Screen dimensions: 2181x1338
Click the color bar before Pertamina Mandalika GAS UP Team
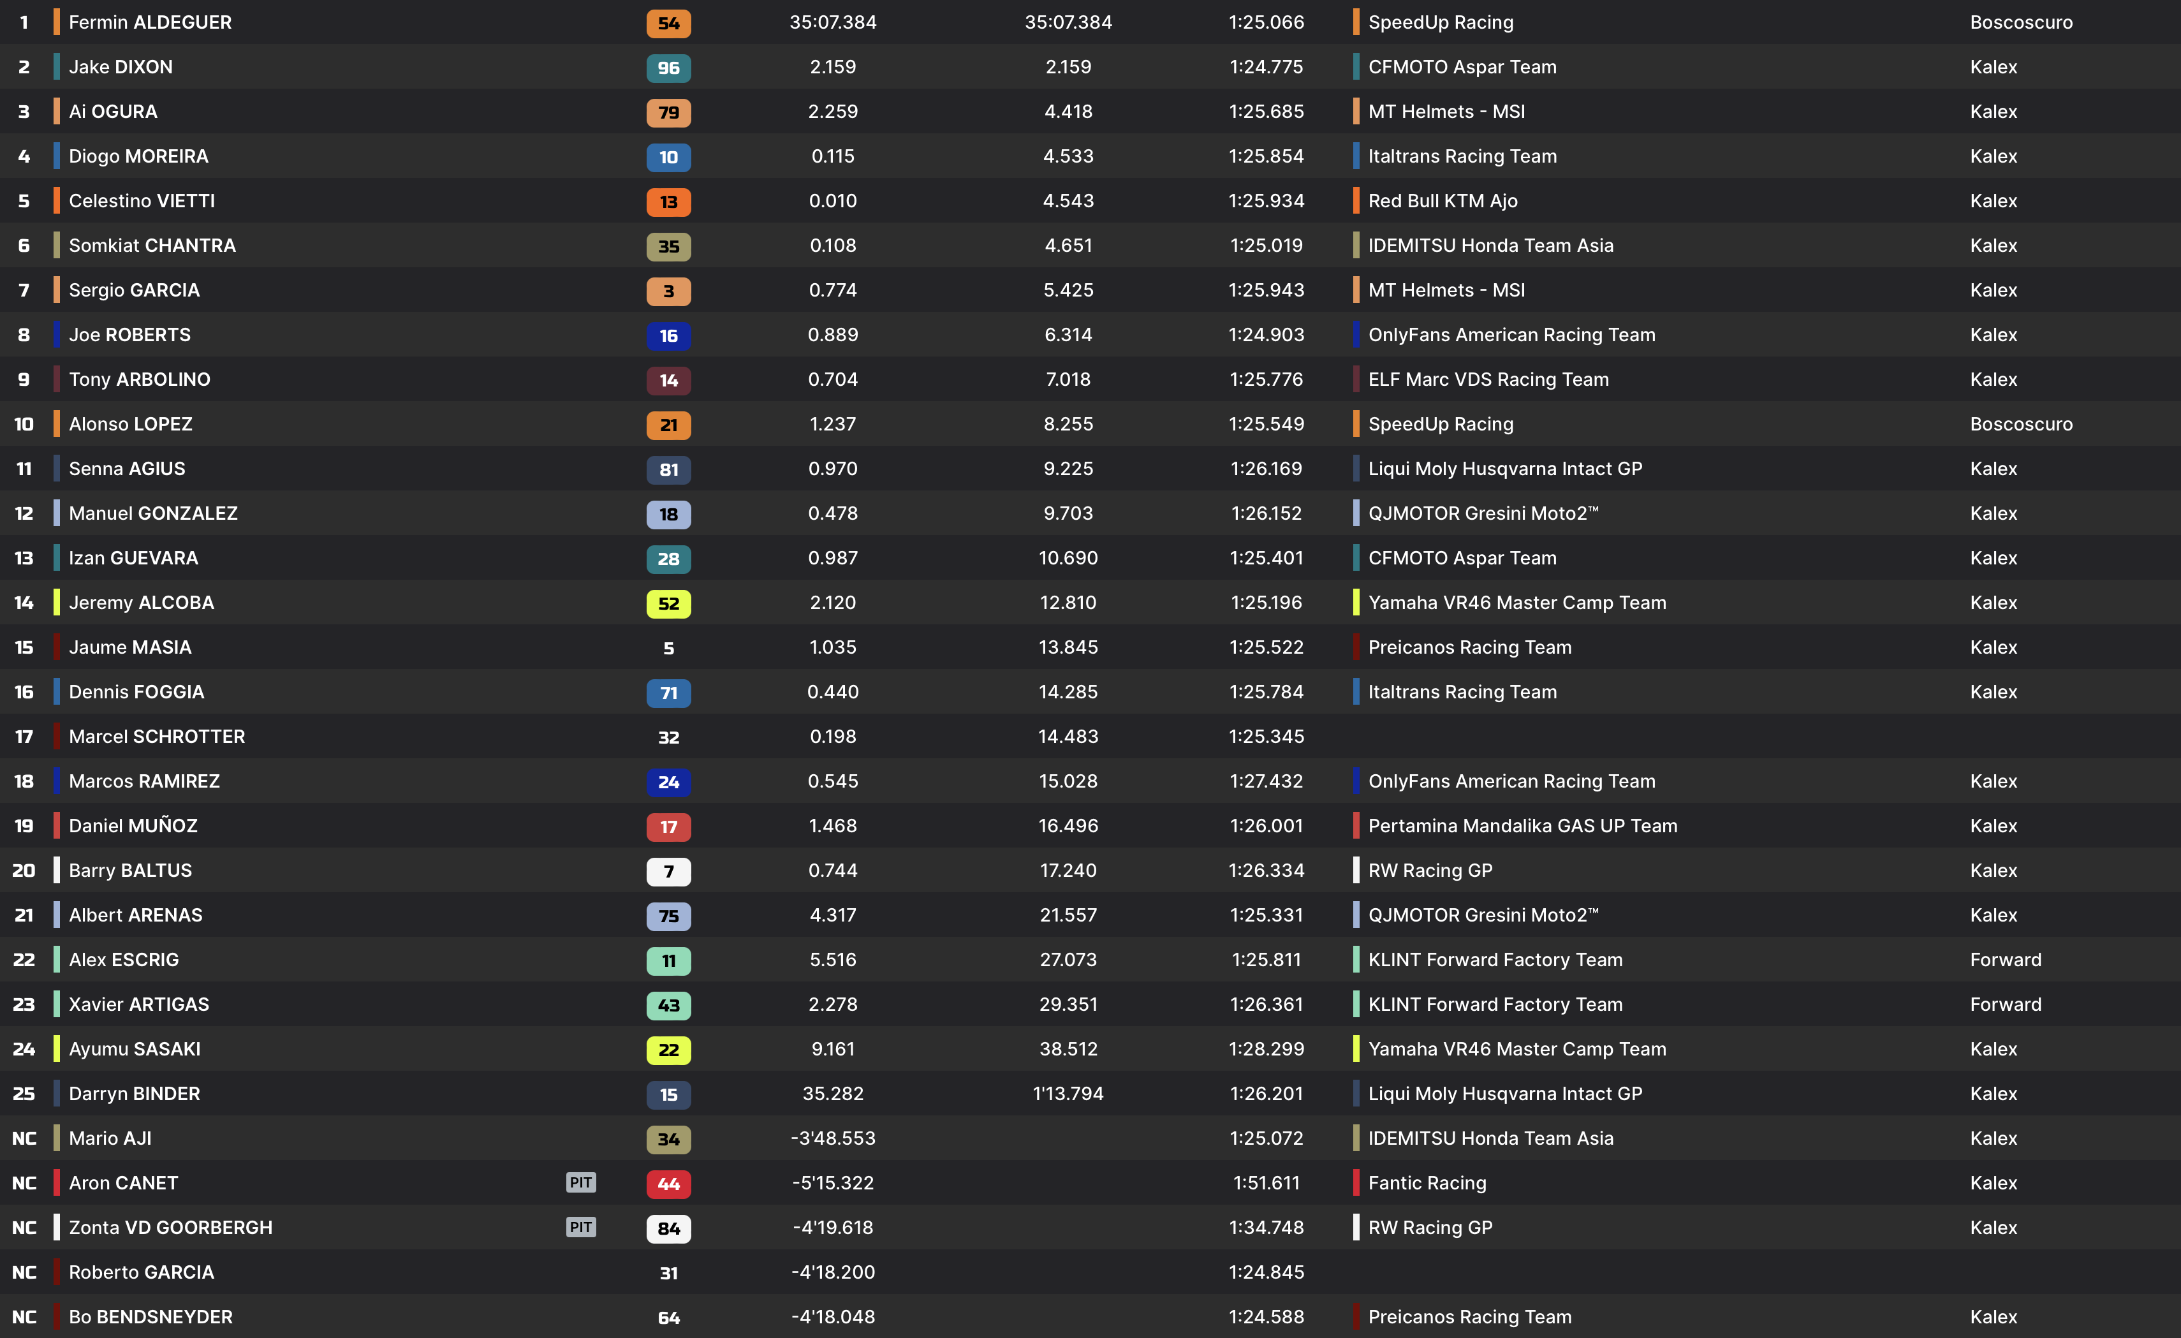click(x=1356, y=826)
